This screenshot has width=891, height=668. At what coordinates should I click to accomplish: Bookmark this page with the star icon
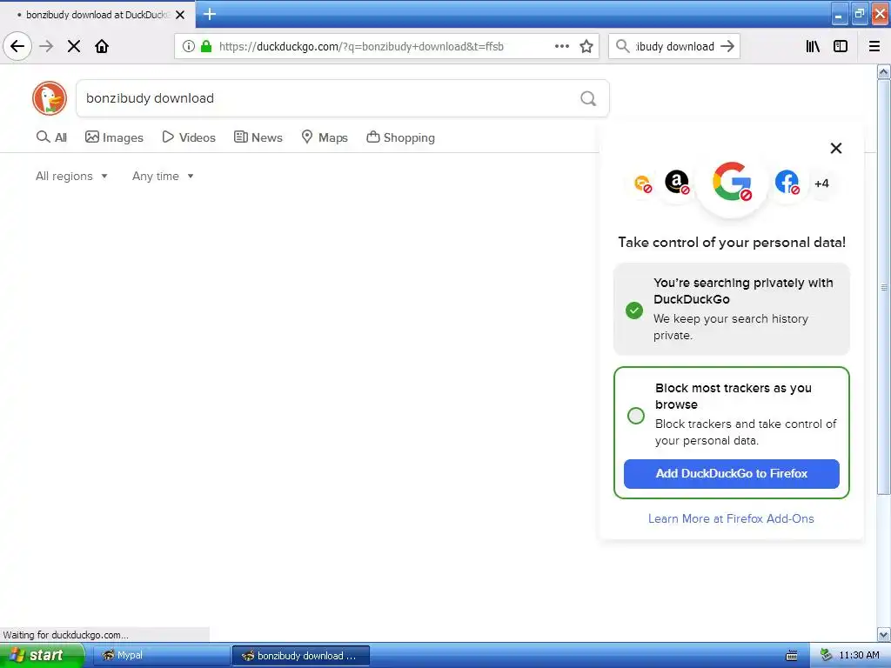point(586,46)
